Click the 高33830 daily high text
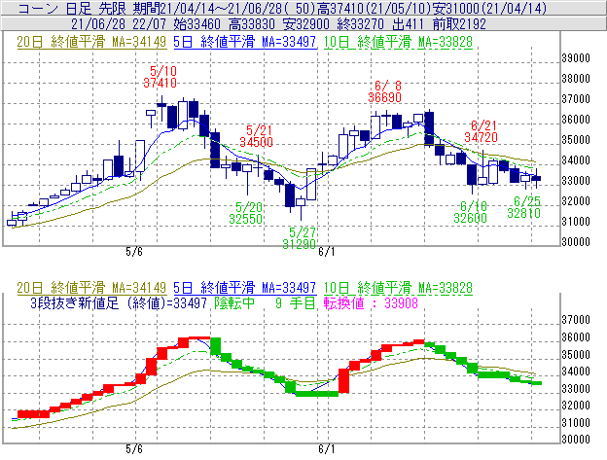 [252, 24]
